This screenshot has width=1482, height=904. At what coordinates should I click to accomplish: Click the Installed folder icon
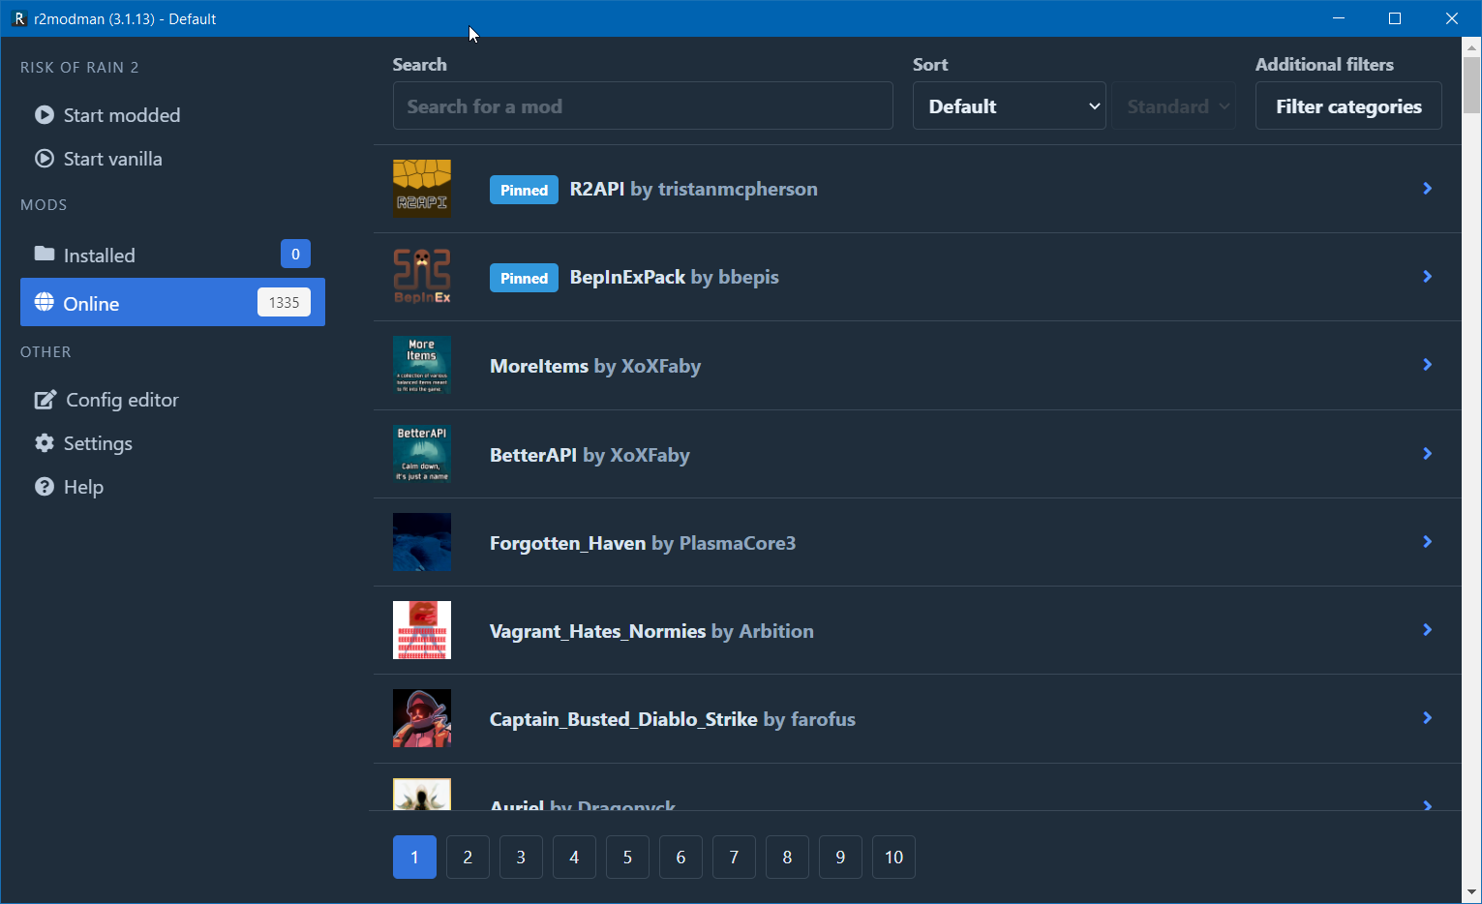tap(45, 255)
